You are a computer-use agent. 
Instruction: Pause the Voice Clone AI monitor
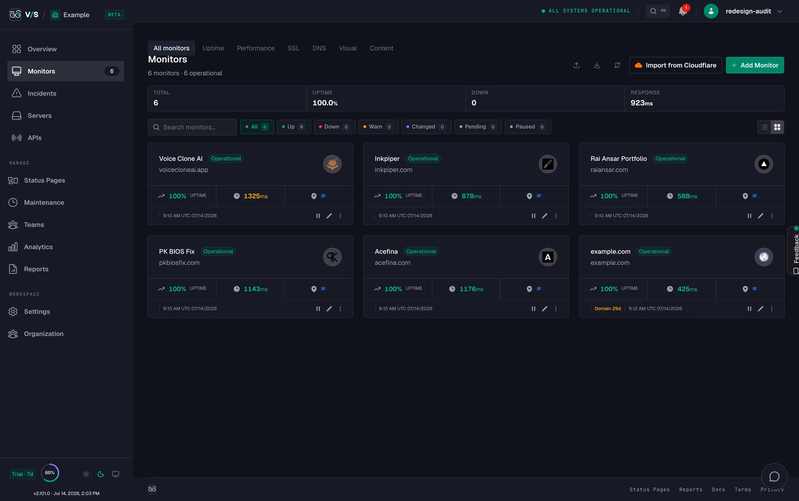click(x=318, y=216)
